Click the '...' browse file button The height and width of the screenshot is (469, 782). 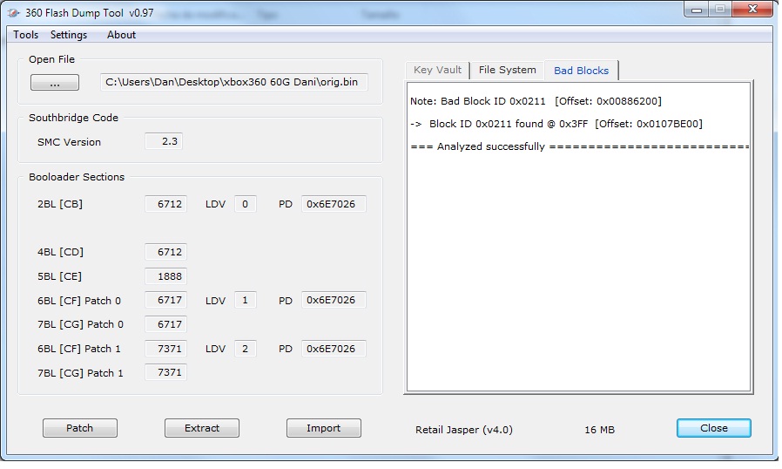[x=55, y=83]
